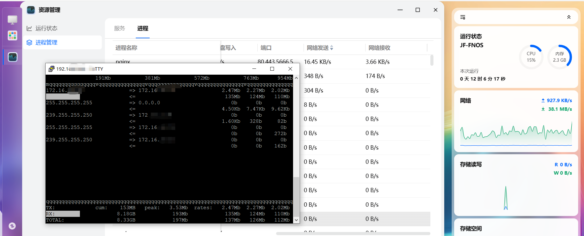Click the 运行状态 chart icon in sidebar
The height and width of the screenshot is (236, 584).
coord(29,28)
